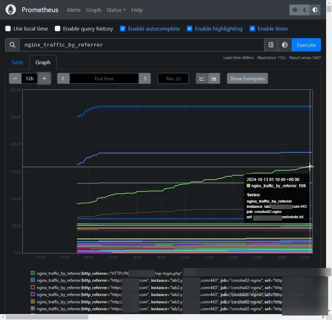Image resolution: width=332 pixels, height=320 pixels.
Task: Click the Res. (s) resolution field
Action: 173,79
